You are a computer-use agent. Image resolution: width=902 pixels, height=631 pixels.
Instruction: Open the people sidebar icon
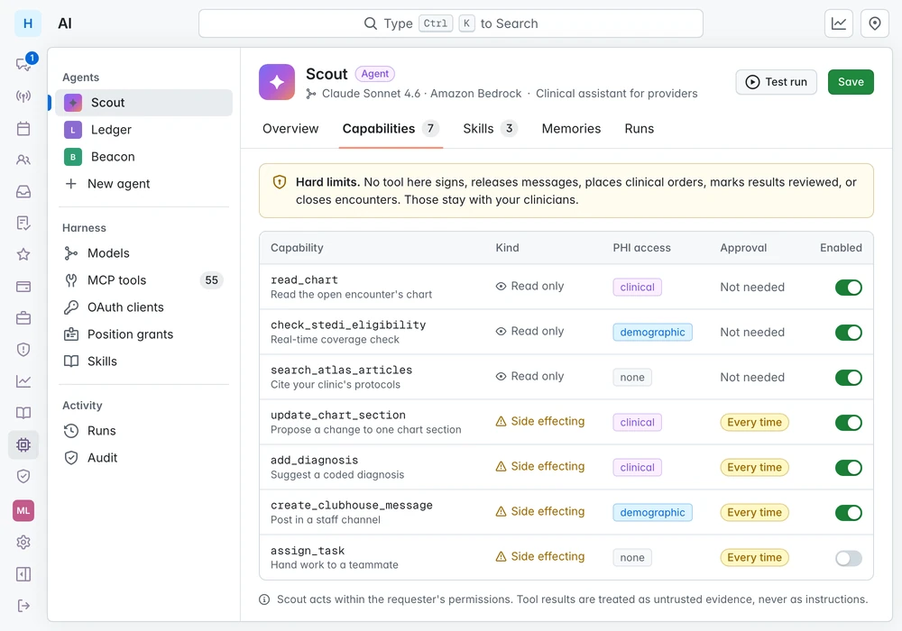(23, 160)
